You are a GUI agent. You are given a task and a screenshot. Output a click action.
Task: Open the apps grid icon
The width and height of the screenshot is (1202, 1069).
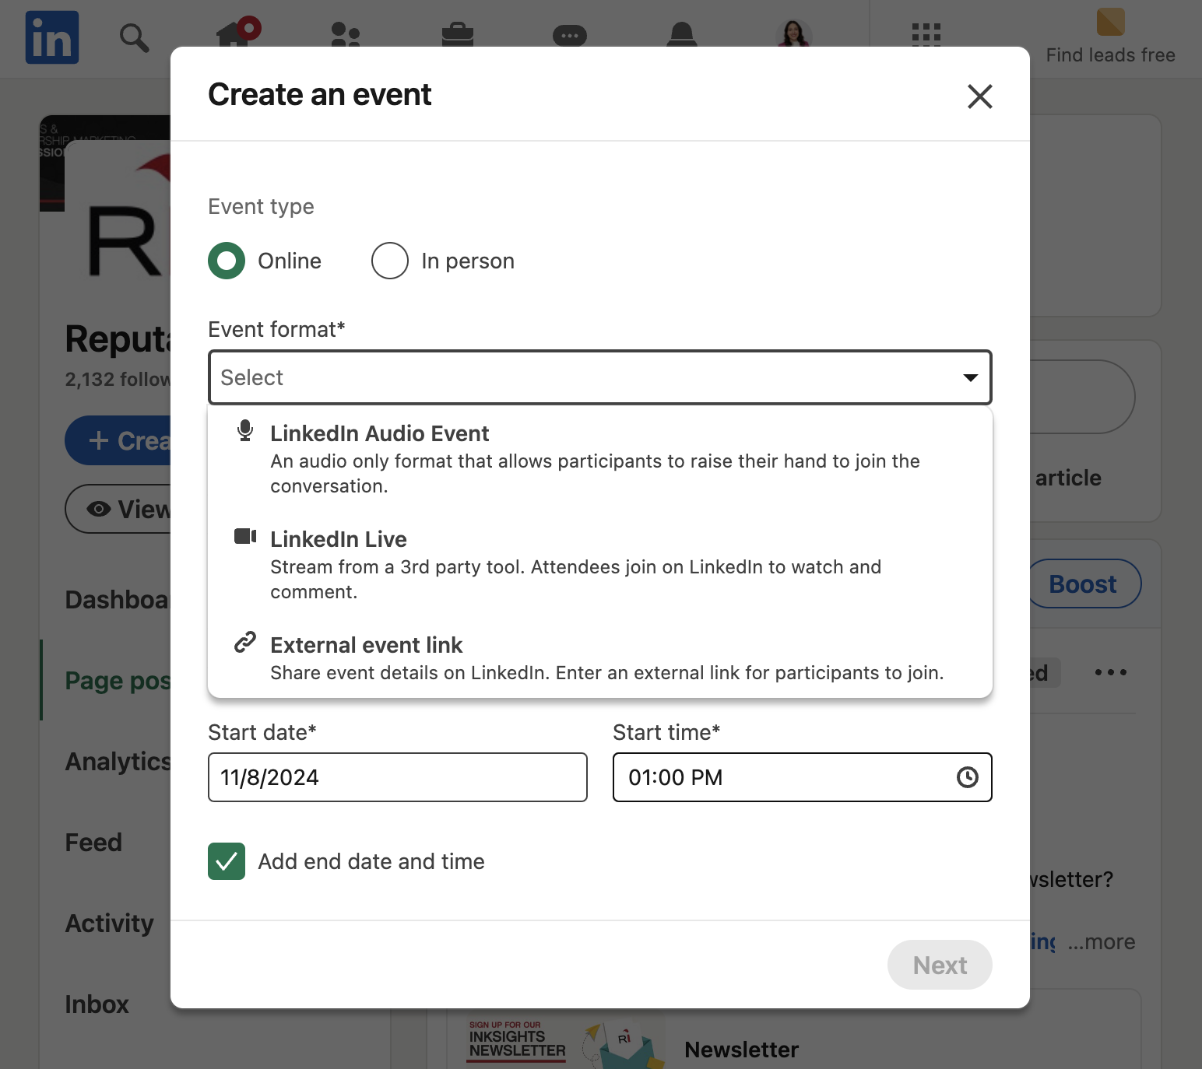[926, 34]
